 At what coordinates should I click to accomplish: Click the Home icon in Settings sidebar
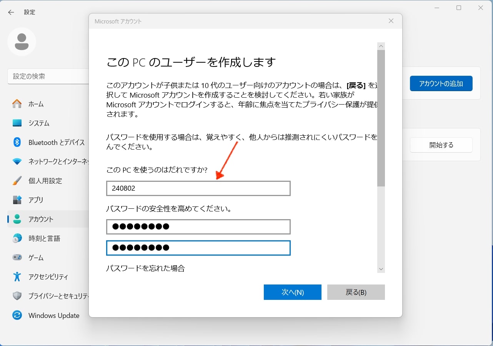coord(17,104)
